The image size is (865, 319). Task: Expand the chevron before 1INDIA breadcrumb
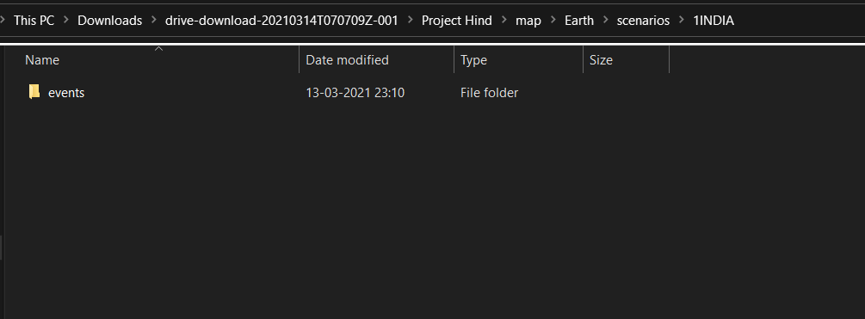point(682,21)
